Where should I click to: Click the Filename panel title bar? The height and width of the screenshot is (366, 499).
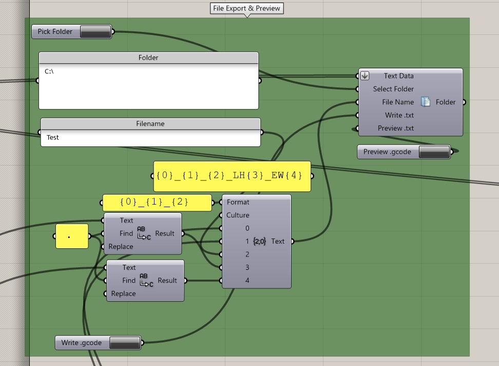[x=150, y=124]
